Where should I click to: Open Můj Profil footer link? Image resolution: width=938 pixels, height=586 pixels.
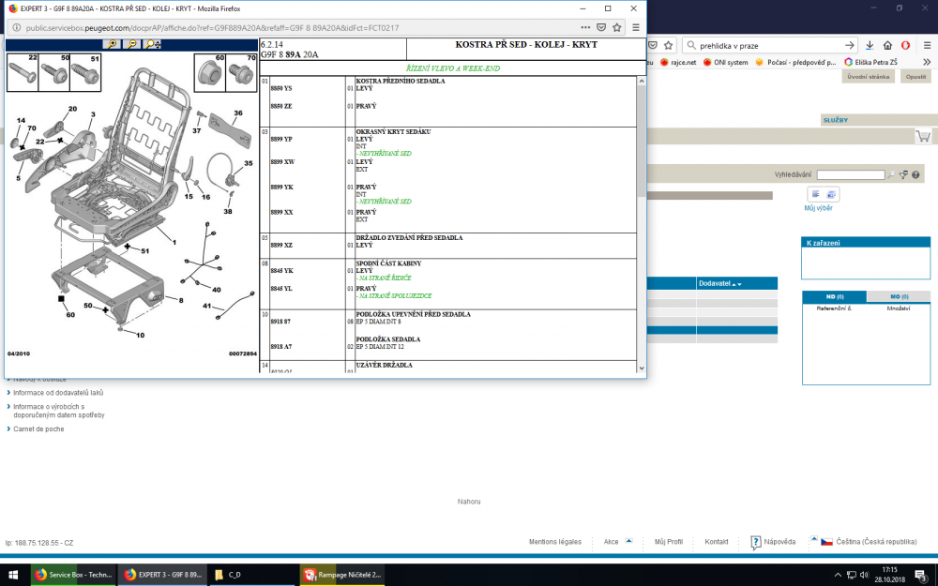click(668, 542)
